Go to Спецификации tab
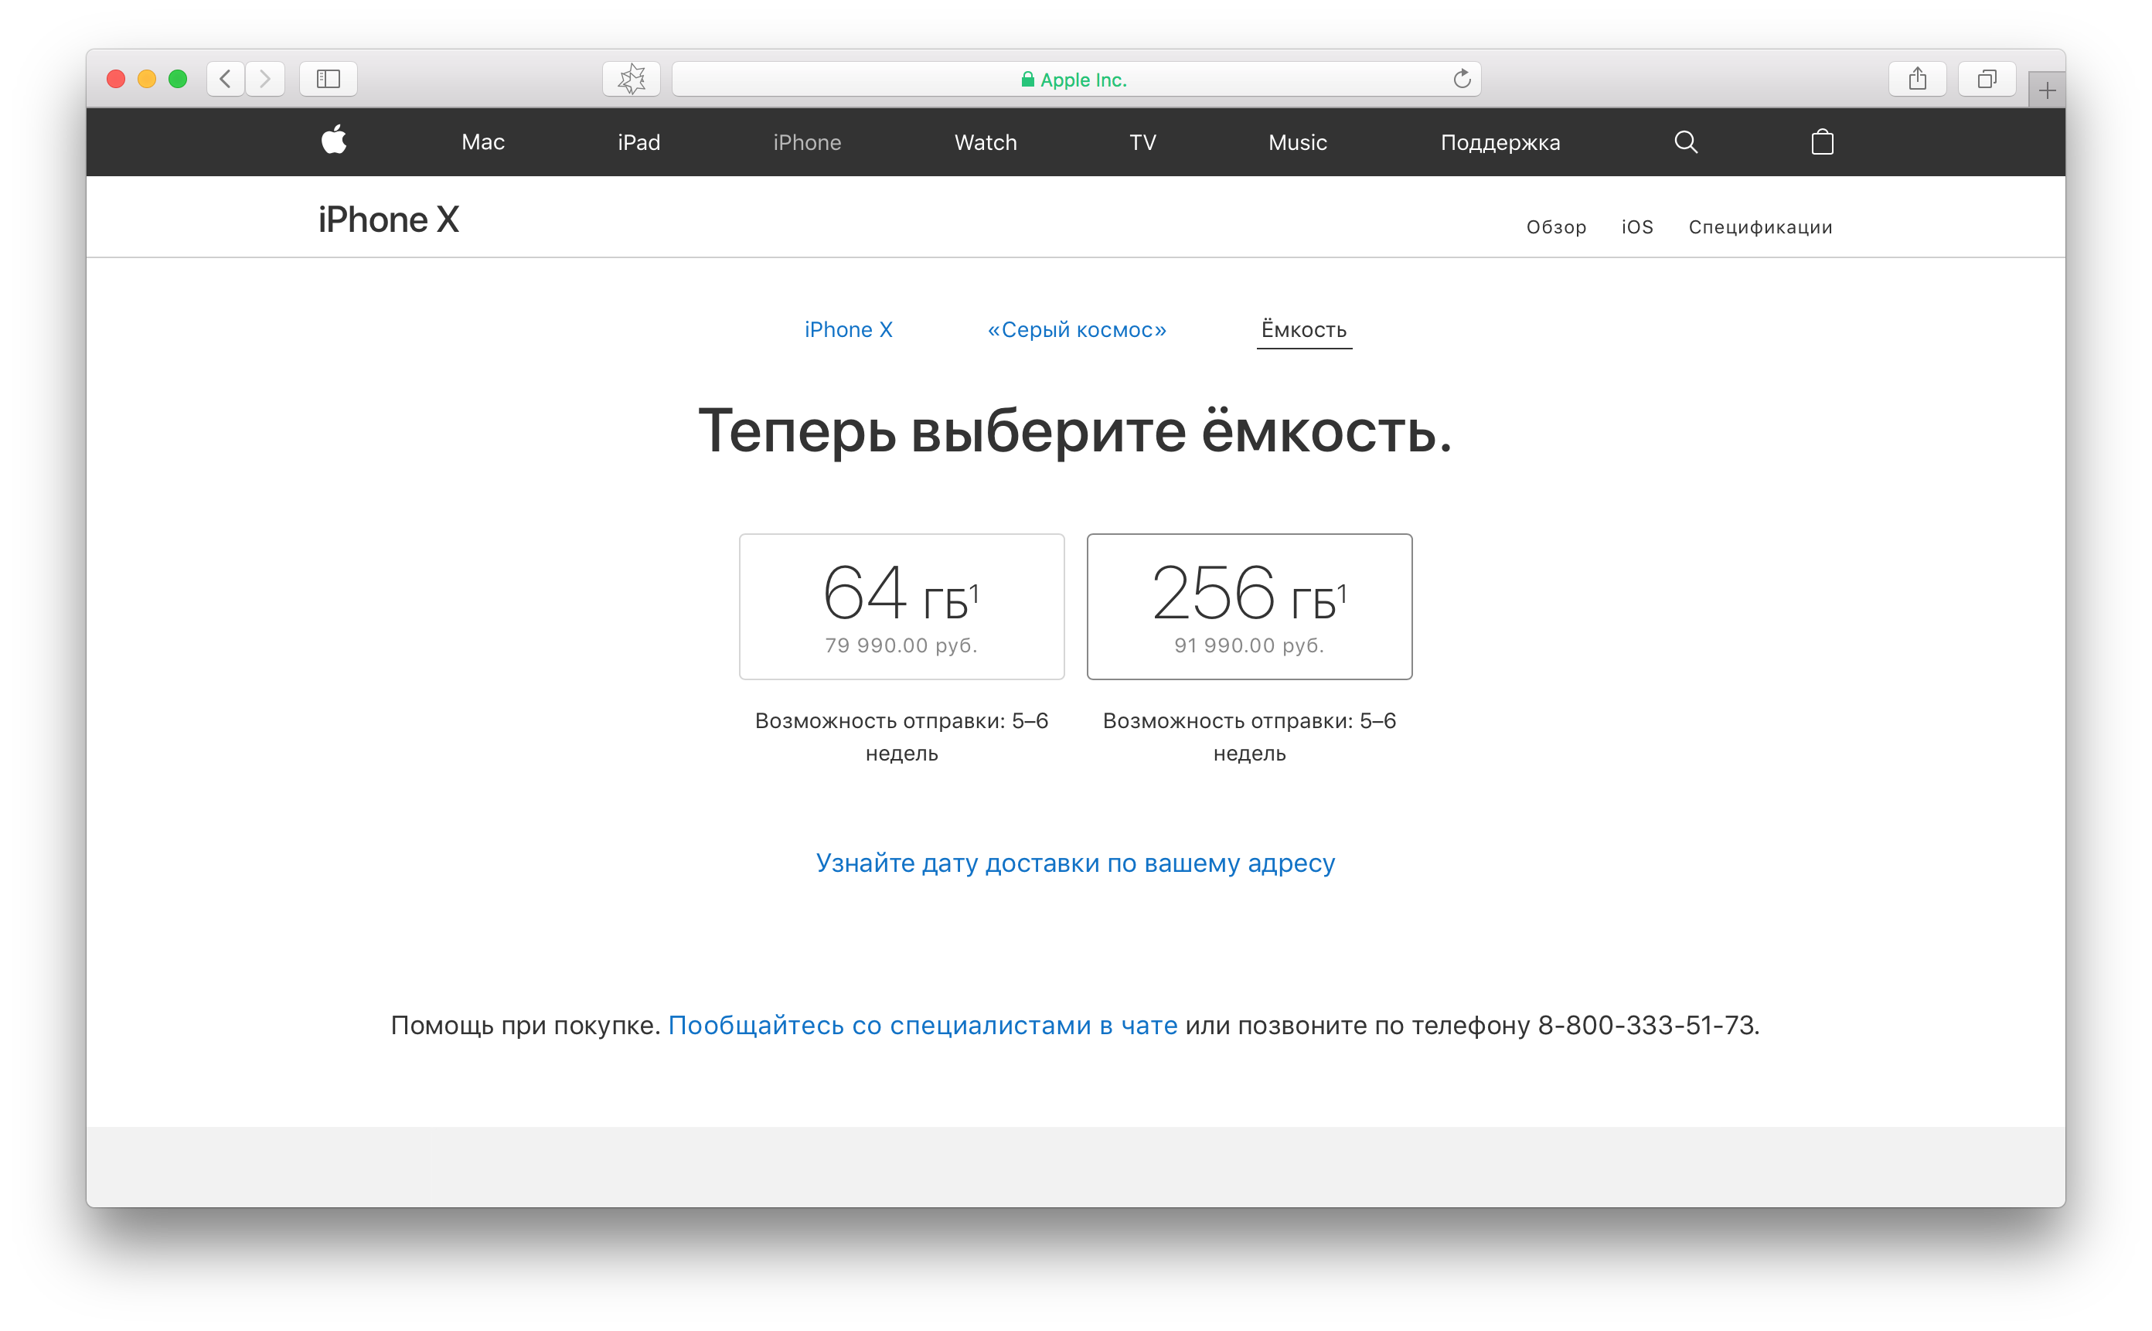This screenshot has height=1331, width=2152. (1760, 227)
